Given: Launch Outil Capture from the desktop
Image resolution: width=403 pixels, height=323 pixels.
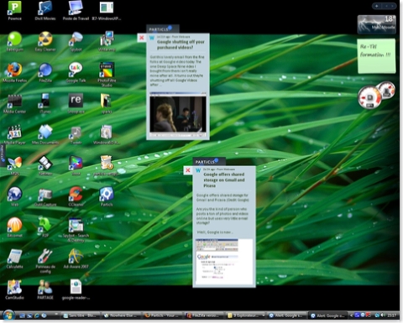Looking at the screenshot, I should tap(45, 196).
